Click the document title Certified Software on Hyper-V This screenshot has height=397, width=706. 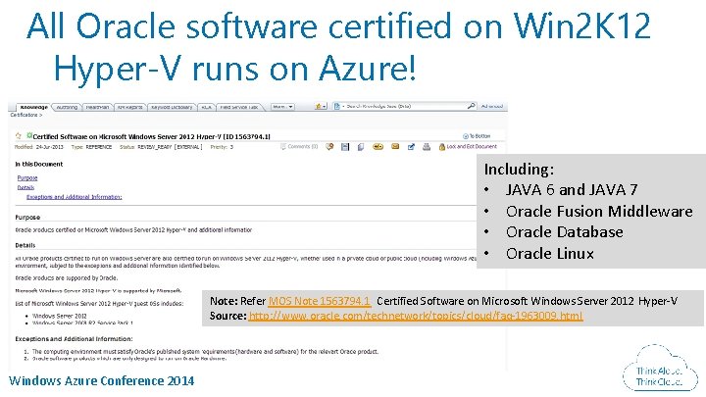point(151,136)
